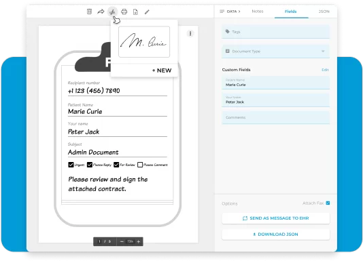The height and width of the screenshot is (263, 363).
Task: Zoom out with the minus icon
Action: pos(122,241)
